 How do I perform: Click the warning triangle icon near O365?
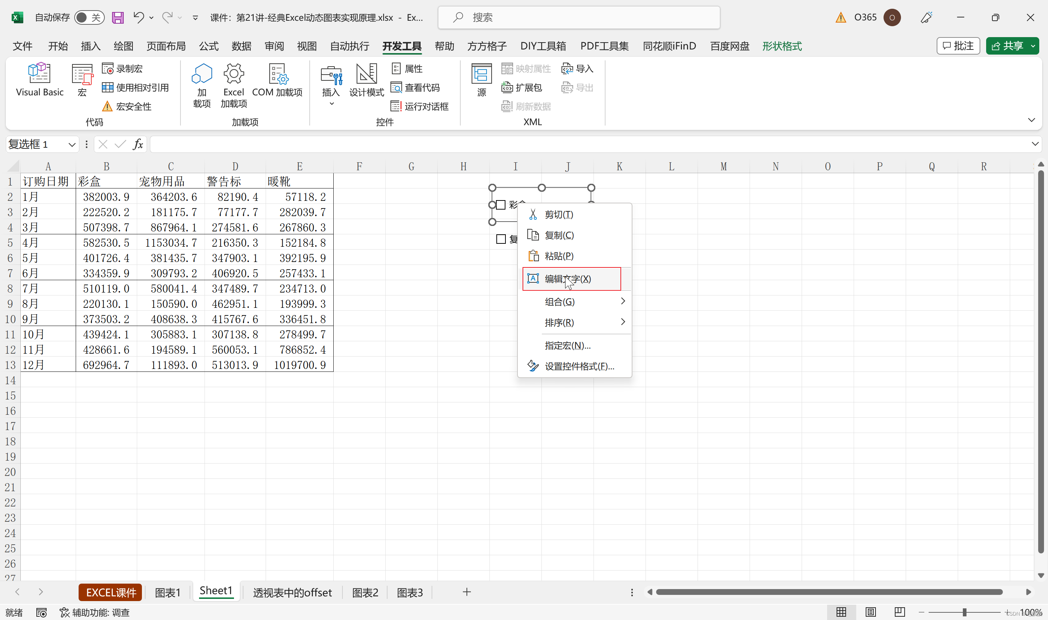tap(841, 17)
